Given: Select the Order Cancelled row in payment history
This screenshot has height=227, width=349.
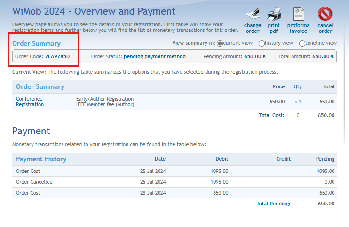Looking at the screenshot, I should tap(34, 182).
